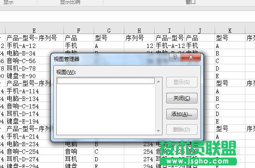Select column G header

point(109,30)
